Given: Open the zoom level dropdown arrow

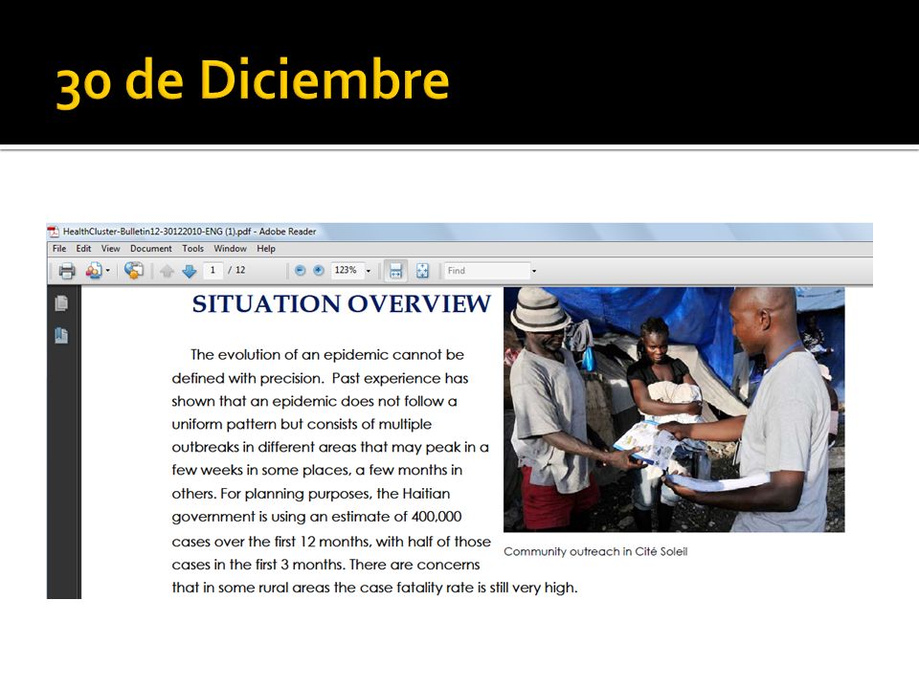Looking at the screenshot, I should tap(369, 271).
